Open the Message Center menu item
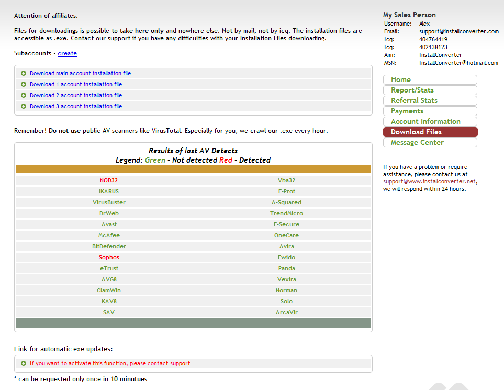The image size is (504, 390). click(x=430, y=143)
